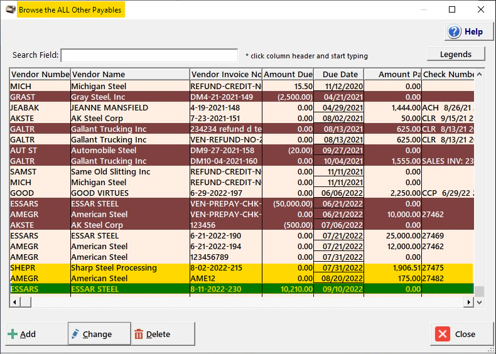496x354 pixels.
Task: Select invoice DM10-04-2021-160 cell
Action: [x=226, y=161]
